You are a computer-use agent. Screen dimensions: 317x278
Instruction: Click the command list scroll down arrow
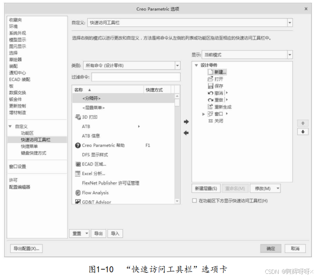[177, 201]
